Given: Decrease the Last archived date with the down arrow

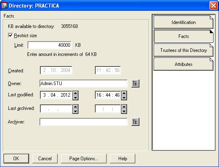Looking at the screenshot, I should (75, 111).
